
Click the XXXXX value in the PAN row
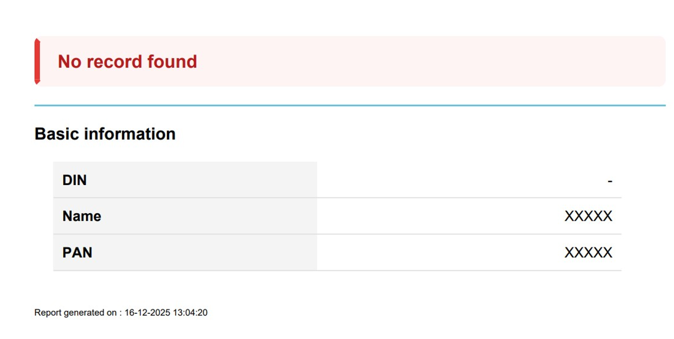pos(588,252)
